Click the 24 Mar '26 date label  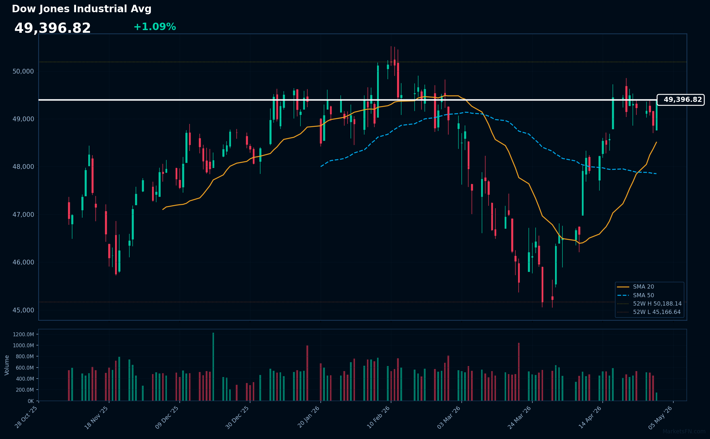(520, 417)
